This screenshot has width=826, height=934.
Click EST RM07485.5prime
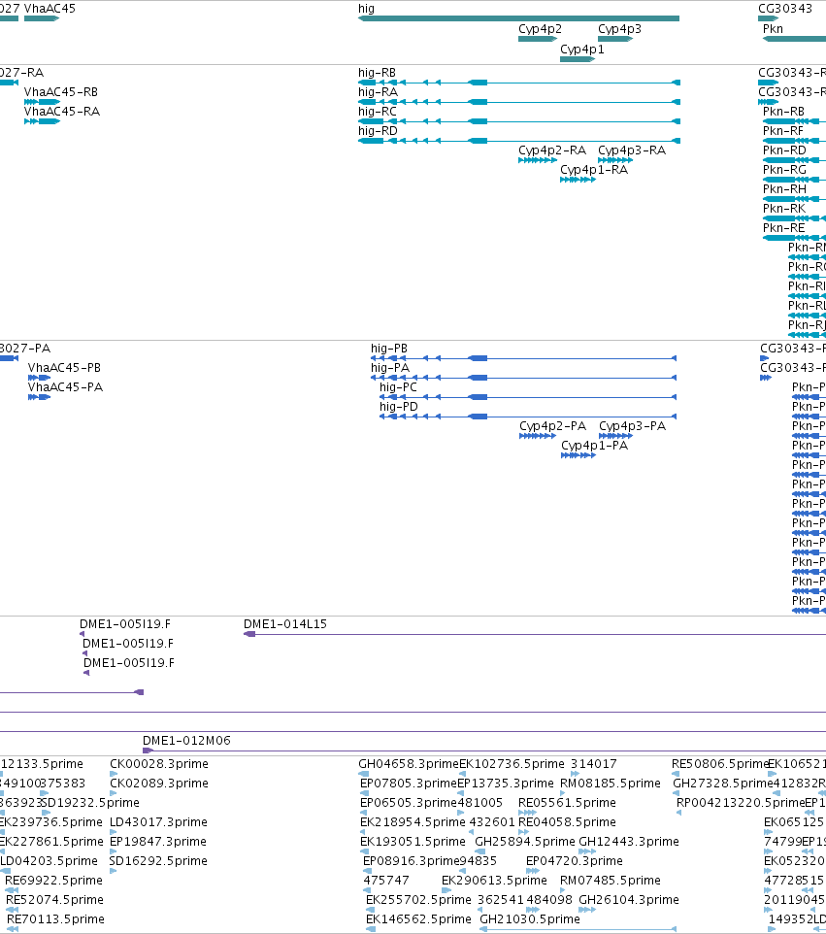(x=611, y=881)
